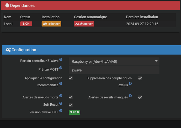Click the Relancer installation button

pyautogui.click(x=51, y=24)
